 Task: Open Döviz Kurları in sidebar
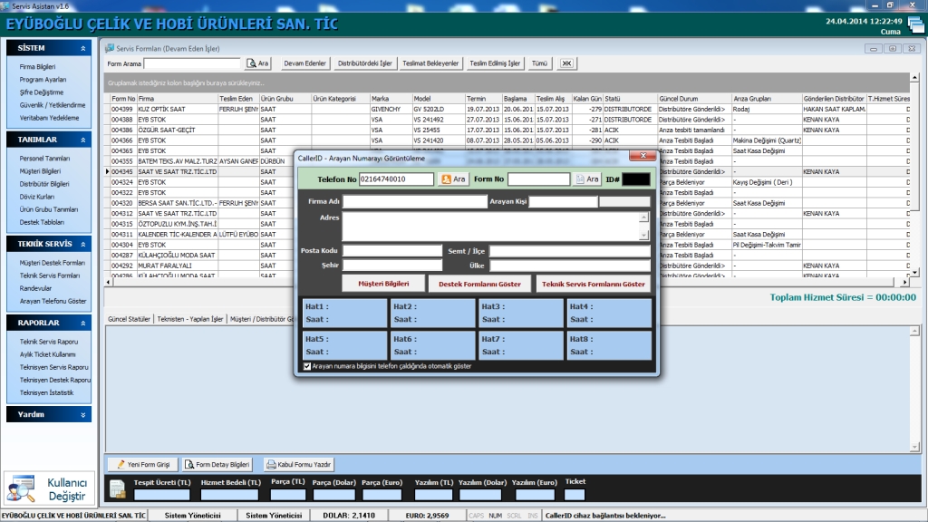(x=36, y=197)
